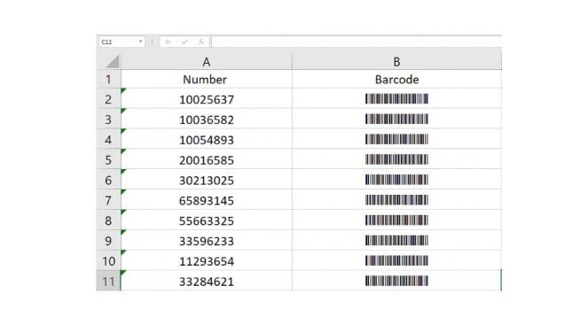This screenshot has width=579, height=324.
Task: Select cell containing 33284621
Action: (x=207, y=281)
